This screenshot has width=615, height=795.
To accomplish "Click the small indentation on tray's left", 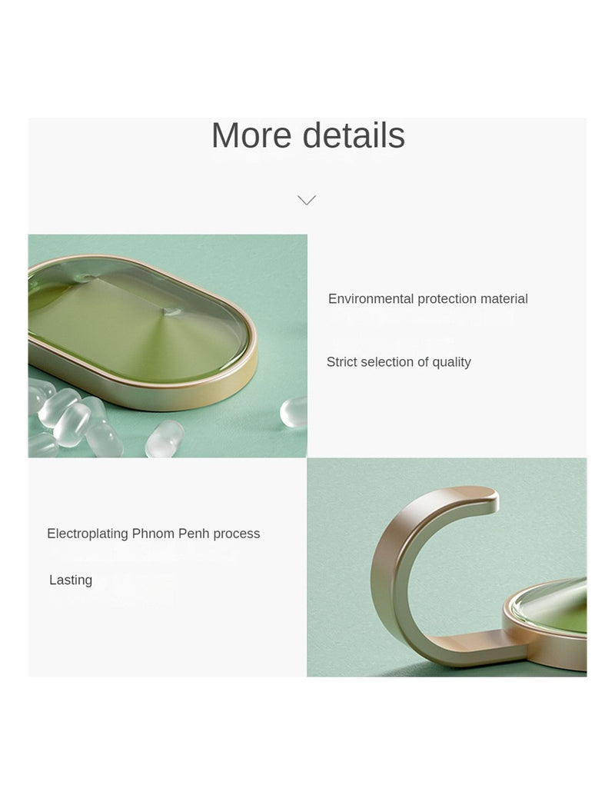I will pyautogui.click(x=84, y=278).
